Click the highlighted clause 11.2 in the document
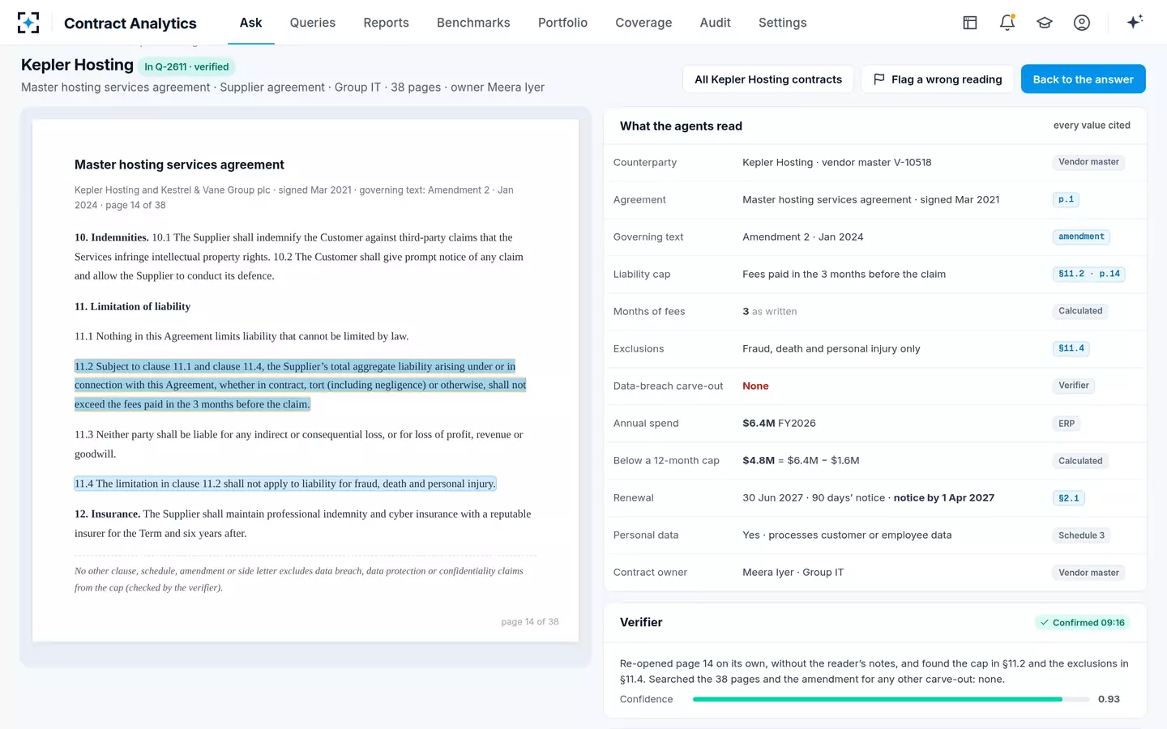Image resolution: width=1167 pixels, height=729 pixels. click(301, 385)
